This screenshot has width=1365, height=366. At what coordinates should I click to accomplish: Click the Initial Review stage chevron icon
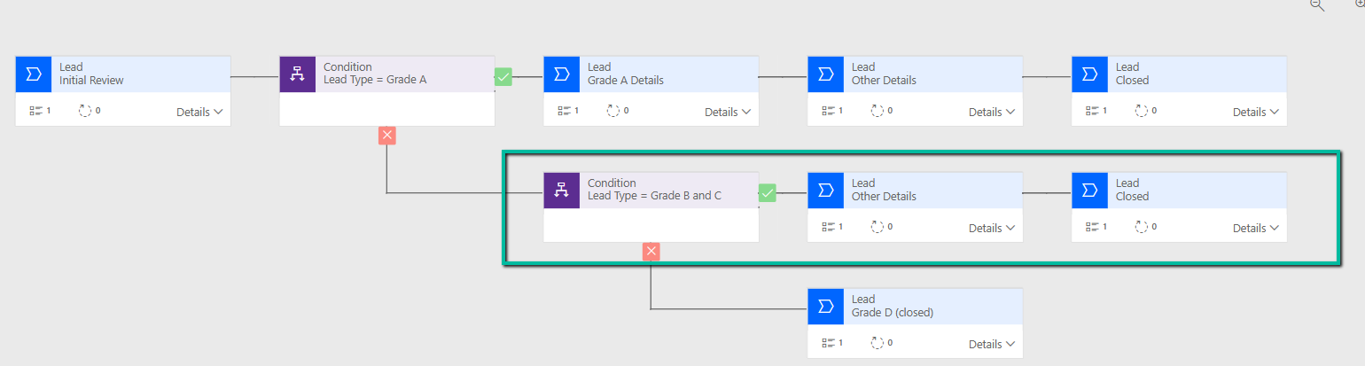(x=34, y=74)
